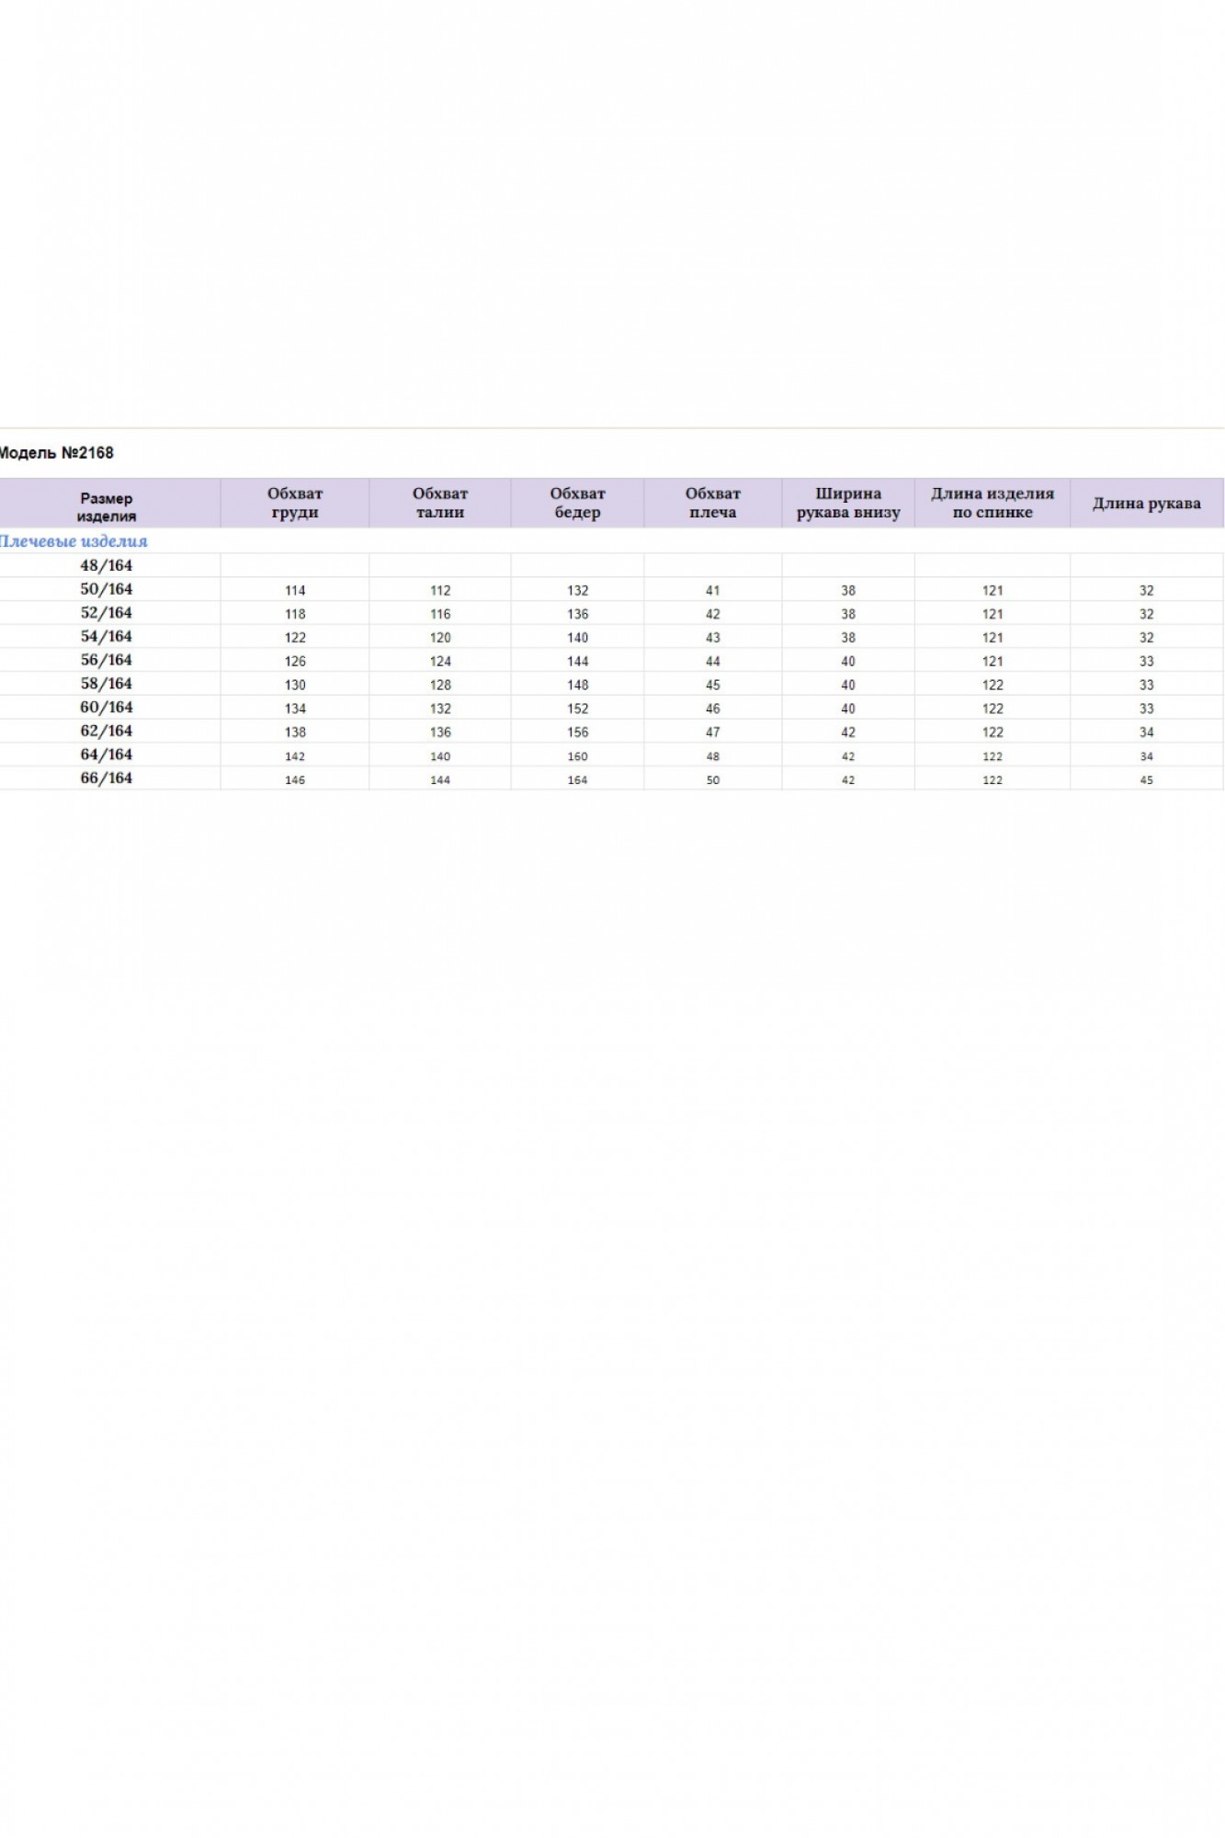This screenshot has height=1838, width=1225.
Task: Click waist value 124 for size 56/164
Action: click(439, 662)
